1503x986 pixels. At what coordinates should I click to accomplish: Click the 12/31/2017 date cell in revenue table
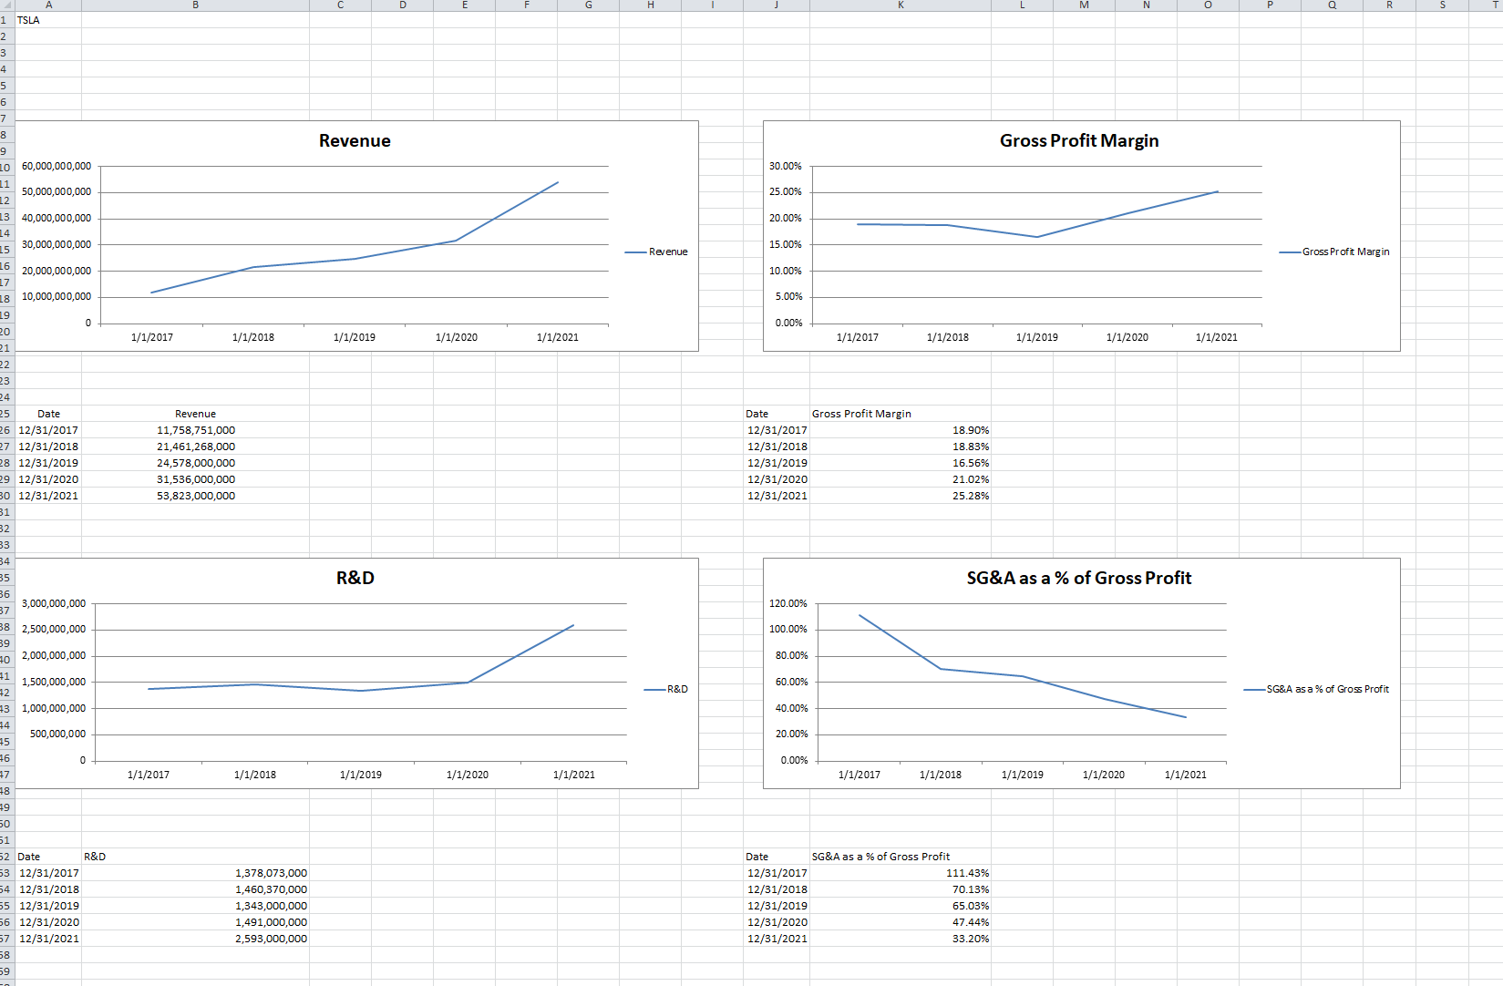tap(48, 429)
